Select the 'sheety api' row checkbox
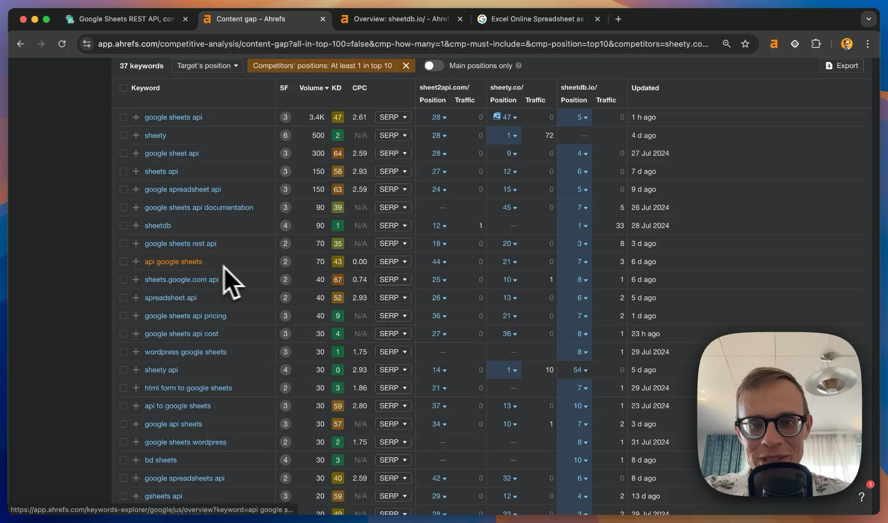Image resolution: width=888 pixels, height=523 pixels. click(123, 370)
